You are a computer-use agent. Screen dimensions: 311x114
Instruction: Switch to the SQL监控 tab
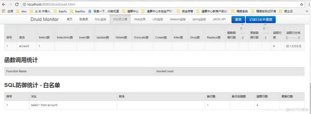coord(100,19)
